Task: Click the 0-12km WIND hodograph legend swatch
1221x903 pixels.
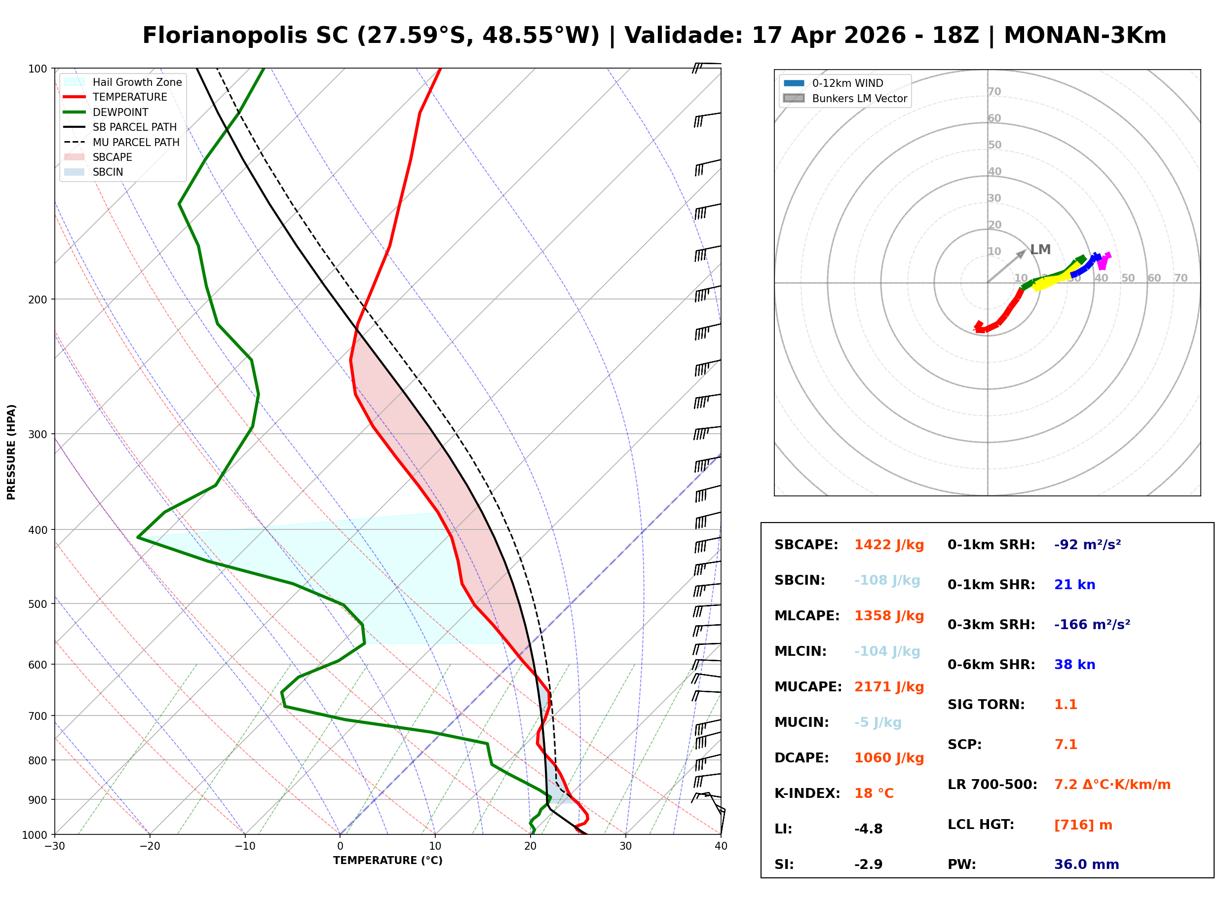Action: click(794, 83)
